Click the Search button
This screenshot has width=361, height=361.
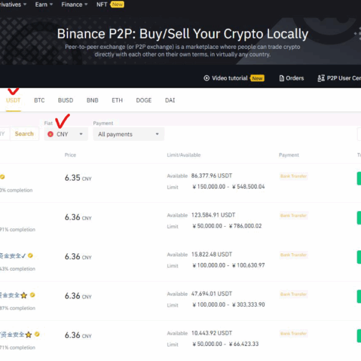click(x=24, y=134)
